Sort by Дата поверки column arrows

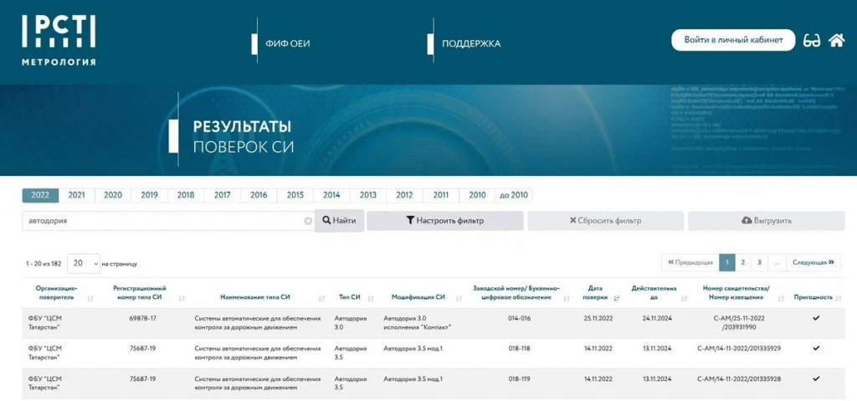click(x=617, y=298)
